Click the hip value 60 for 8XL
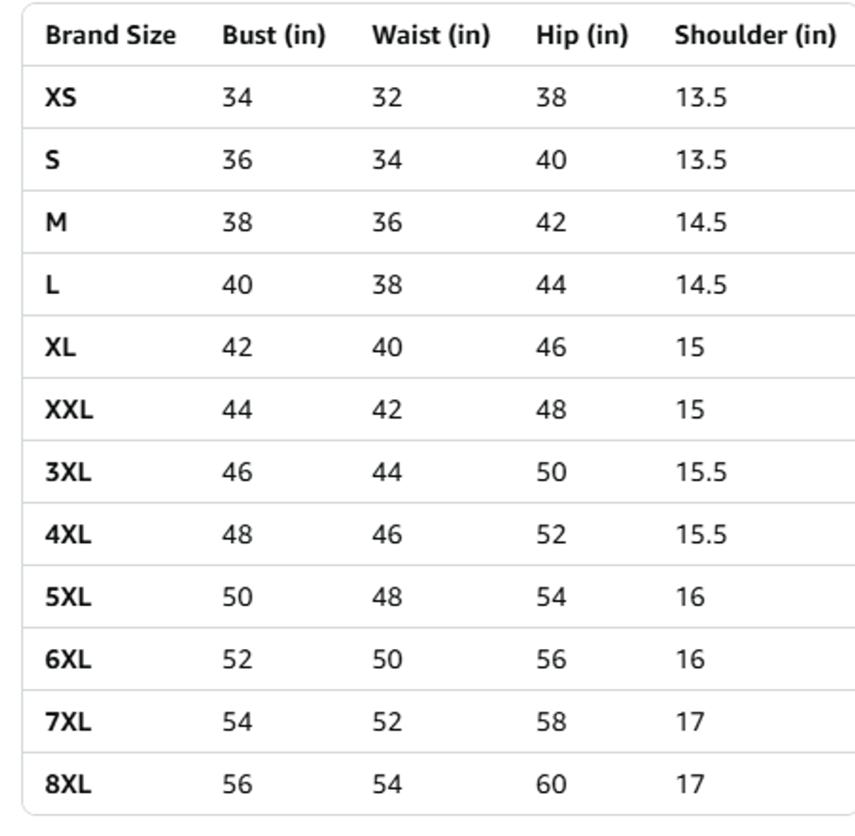Screen dimensions: 855x836 click(551, 783)
